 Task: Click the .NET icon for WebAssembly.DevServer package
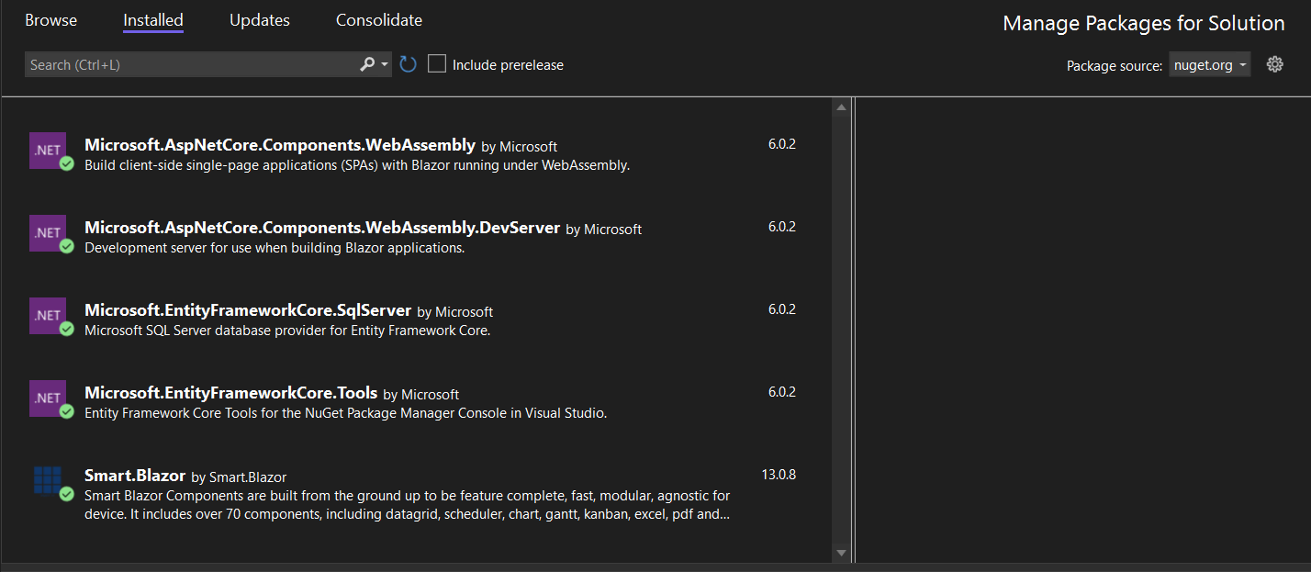[48, 233]
